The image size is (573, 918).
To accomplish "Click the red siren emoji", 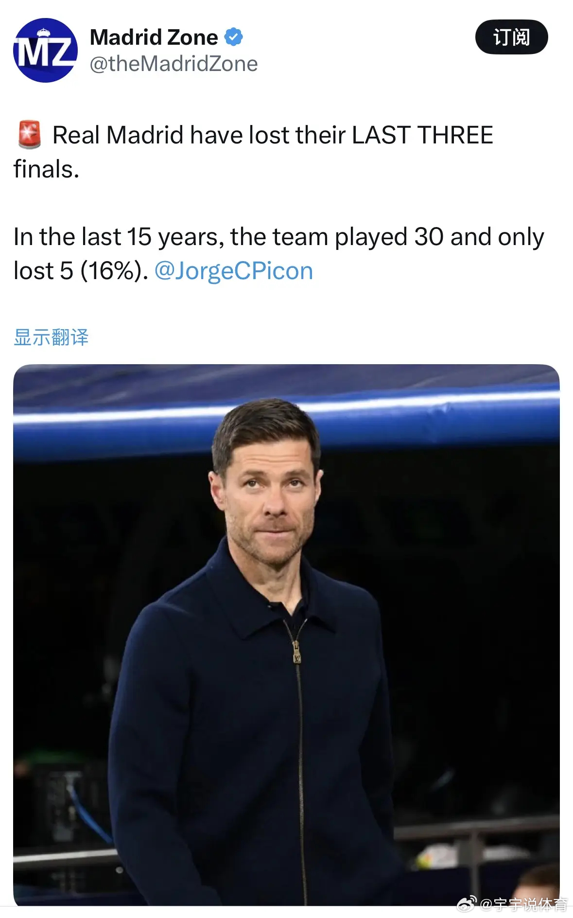I will [x=29, y=135].
